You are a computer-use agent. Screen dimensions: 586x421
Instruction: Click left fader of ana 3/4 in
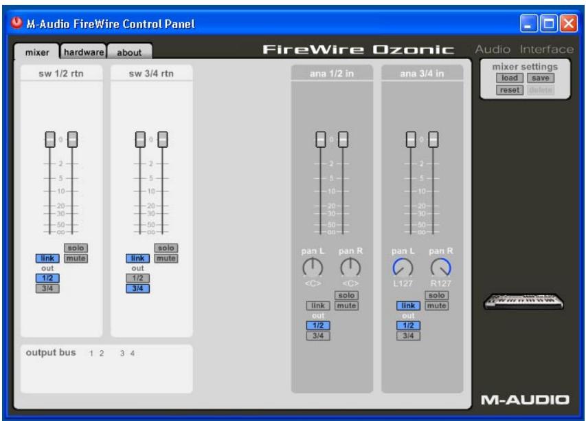411,140
